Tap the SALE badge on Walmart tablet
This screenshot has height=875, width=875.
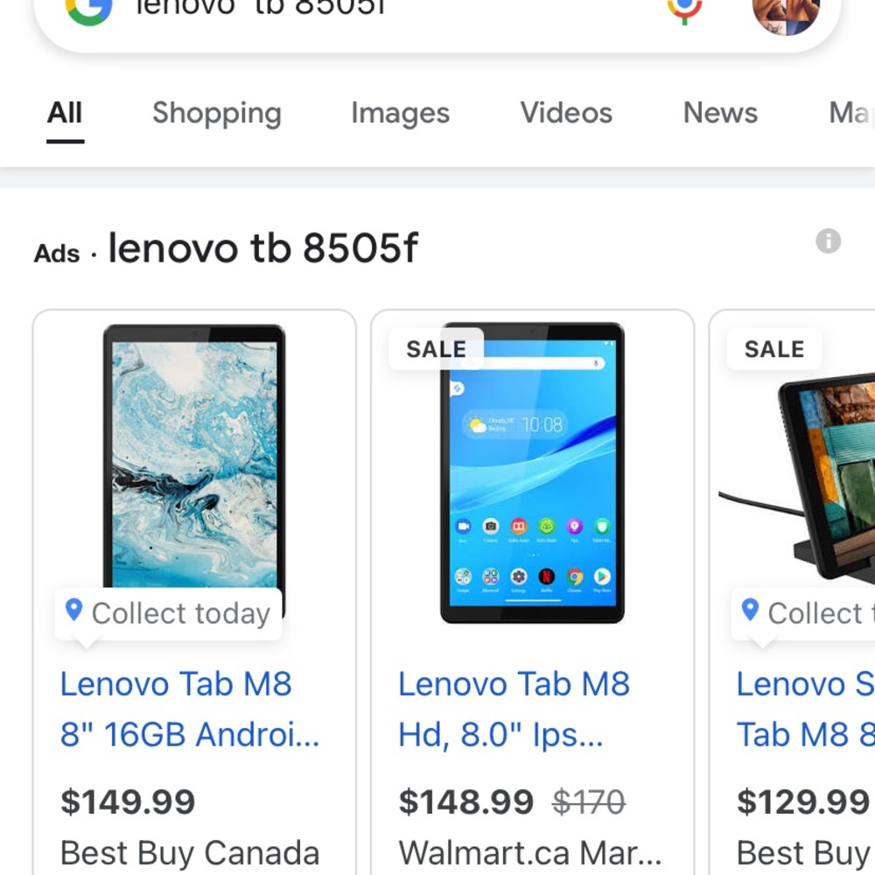[x=436, y=349]
